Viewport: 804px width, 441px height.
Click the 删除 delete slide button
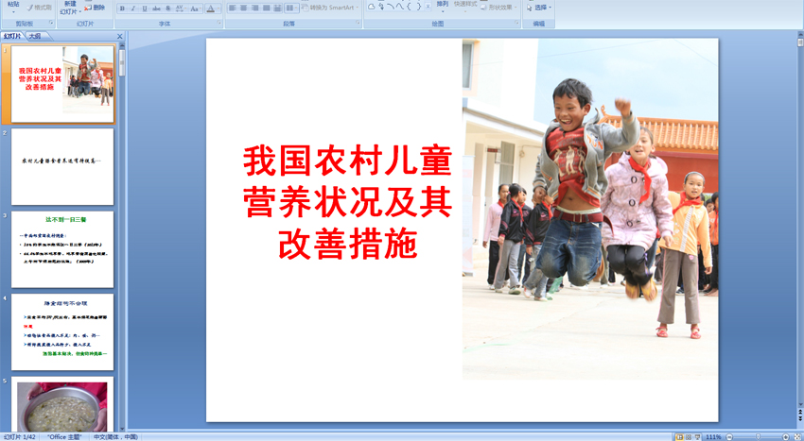click(95, 8)
